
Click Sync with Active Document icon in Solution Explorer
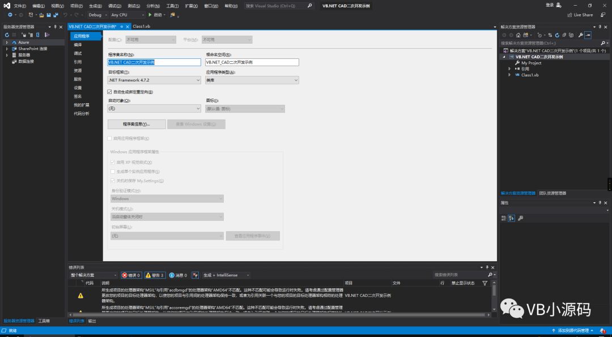(x=550, y=35)
